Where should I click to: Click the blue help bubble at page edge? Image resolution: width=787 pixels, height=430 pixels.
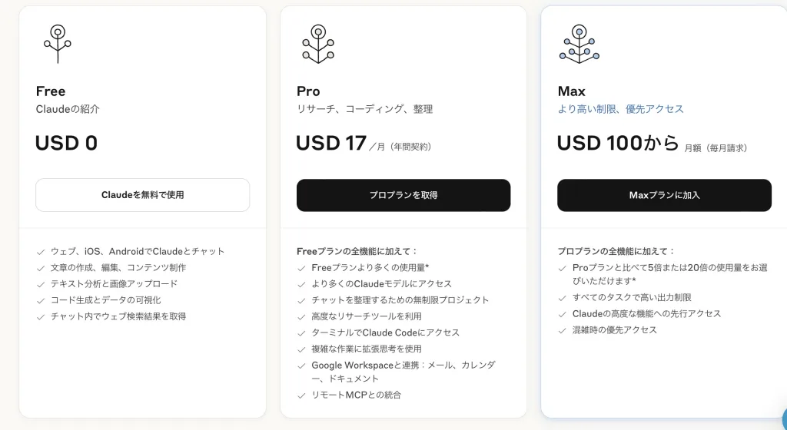tap(784, 418)
